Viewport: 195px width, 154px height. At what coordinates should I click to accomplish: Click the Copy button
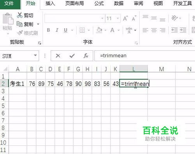click(x=25, y=24)
